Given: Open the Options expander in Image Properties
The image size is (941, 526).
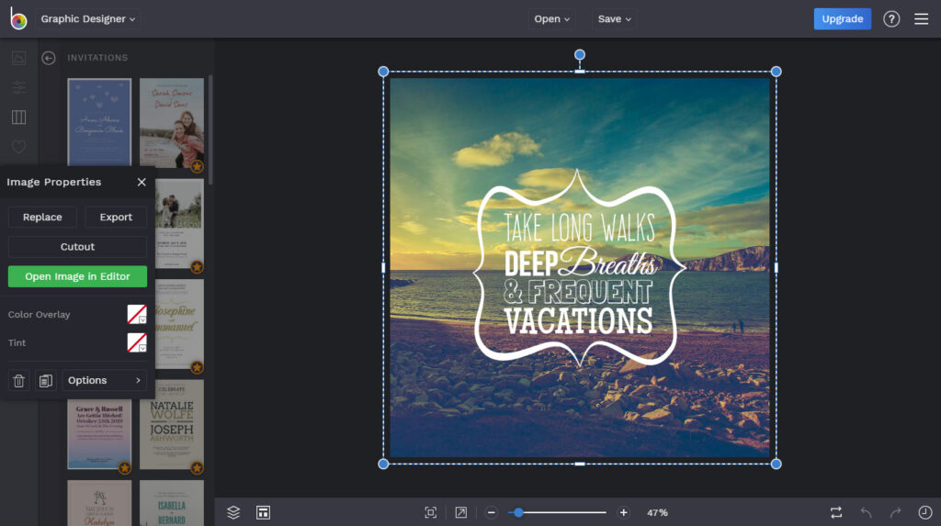Looking at the screenshot, I should (104, 380).
